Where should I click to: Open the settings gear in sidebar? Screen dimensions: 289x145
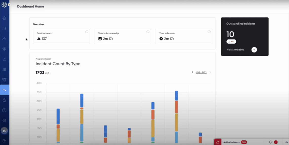coord(4,121)
